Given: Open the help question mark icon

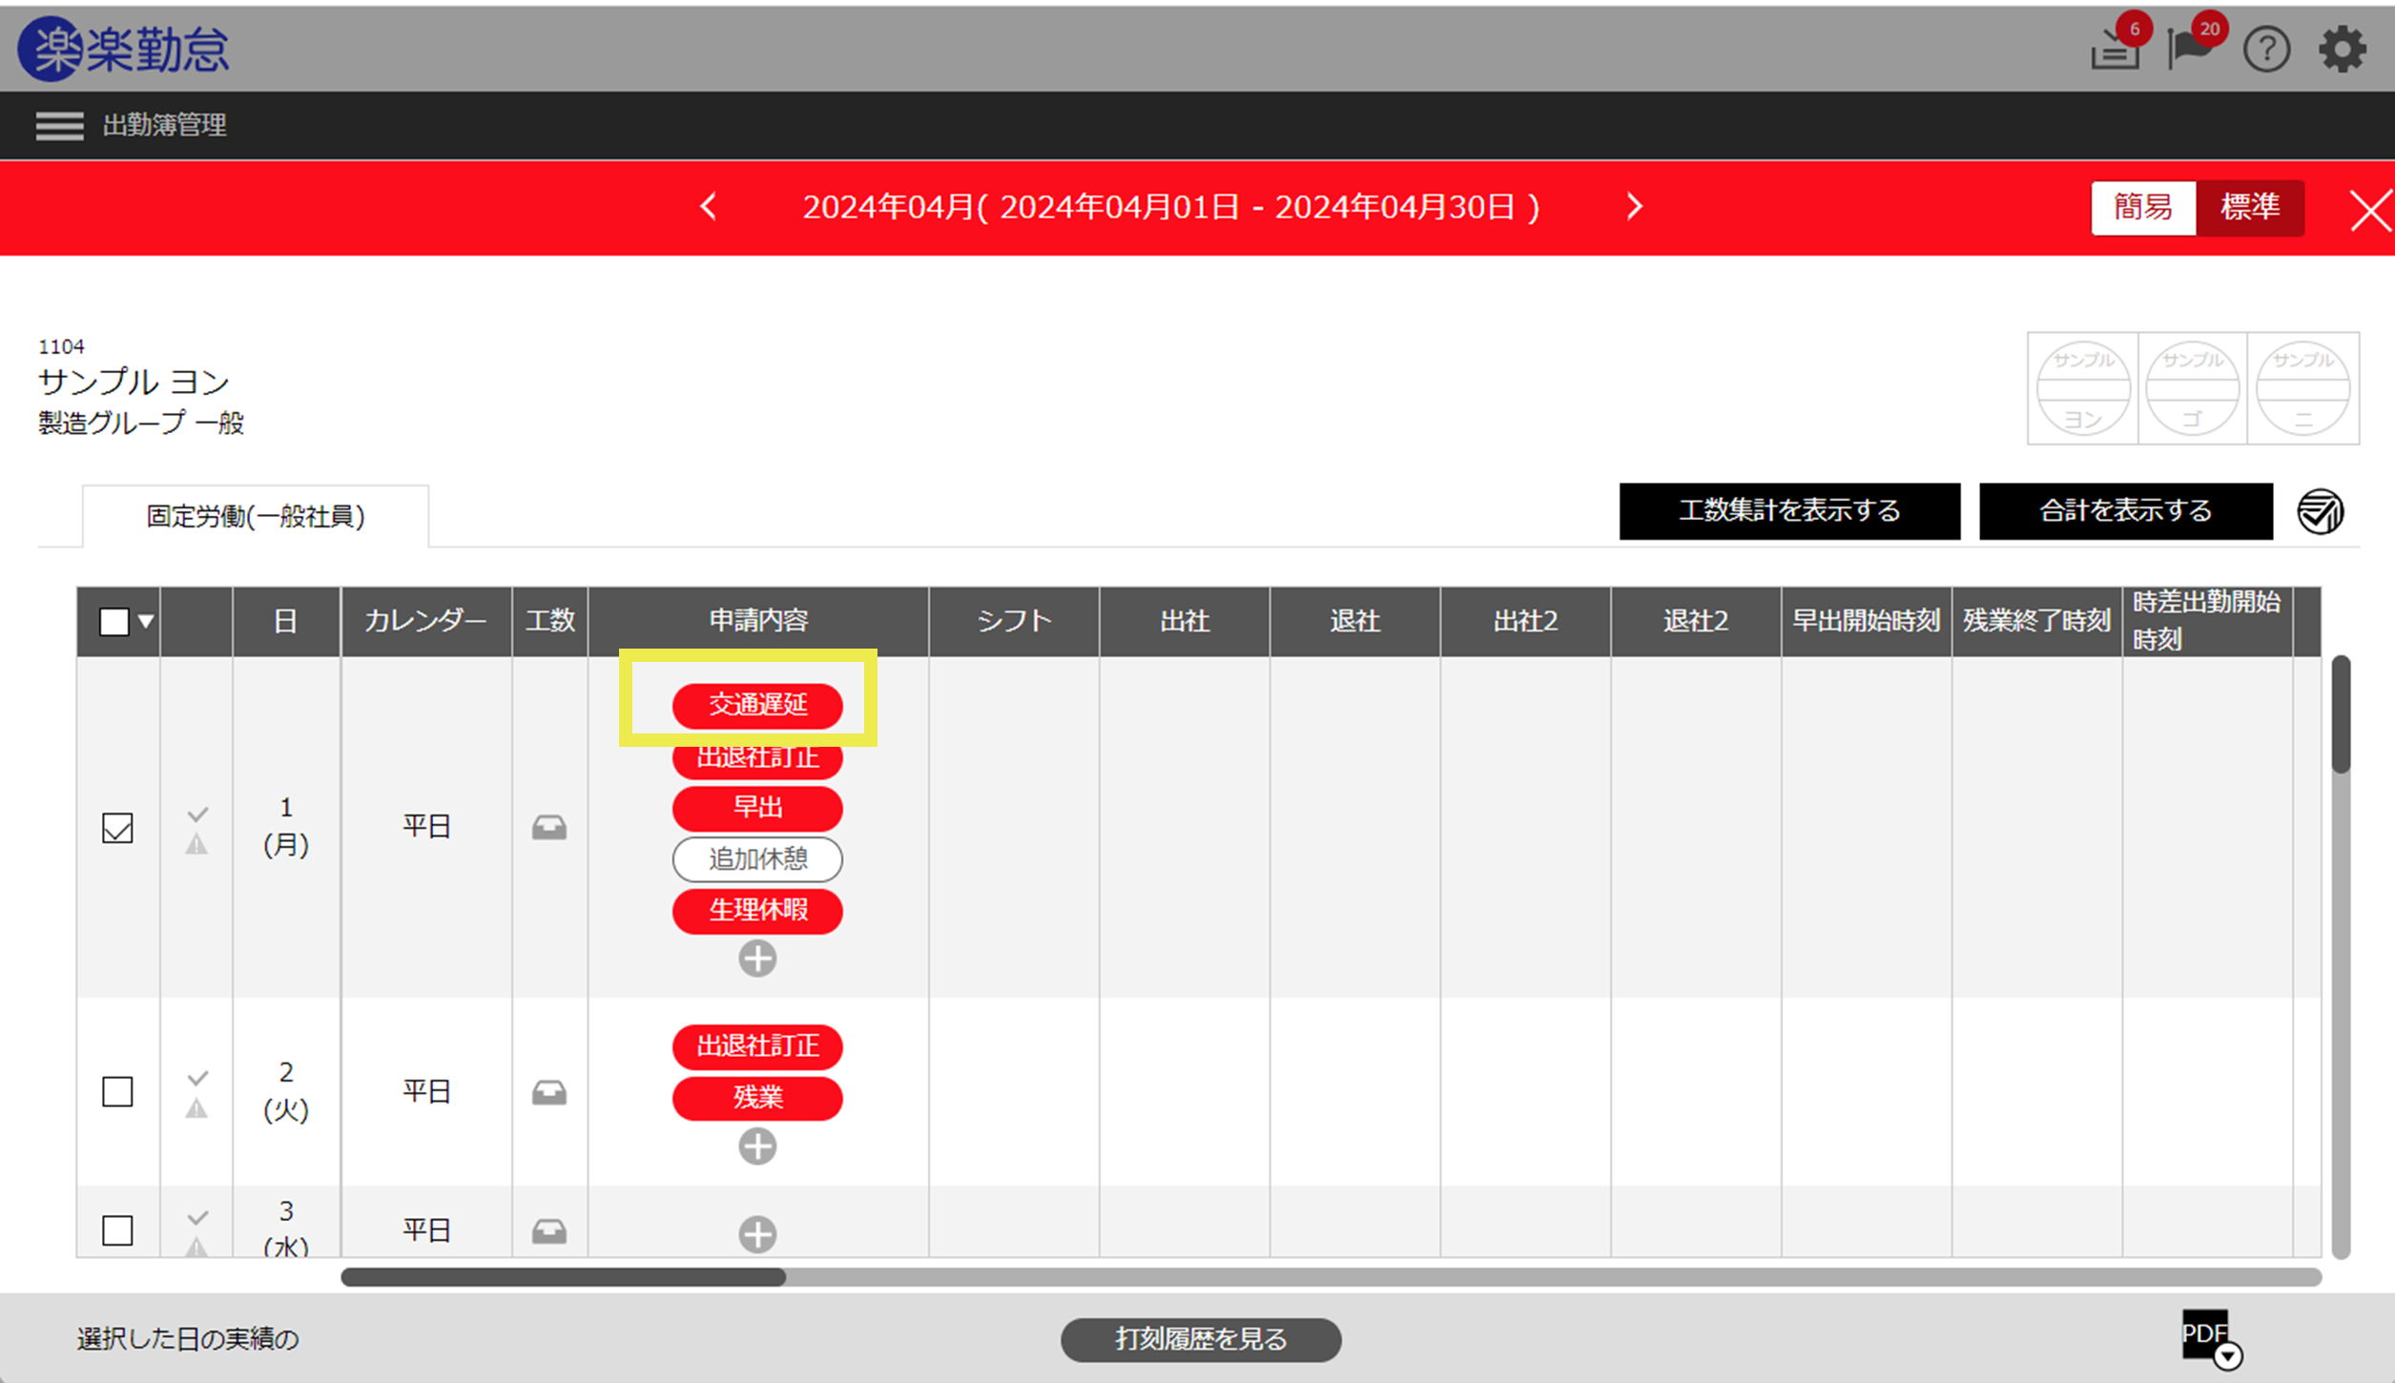Looking at the screenshot, I should point(2266,50).
